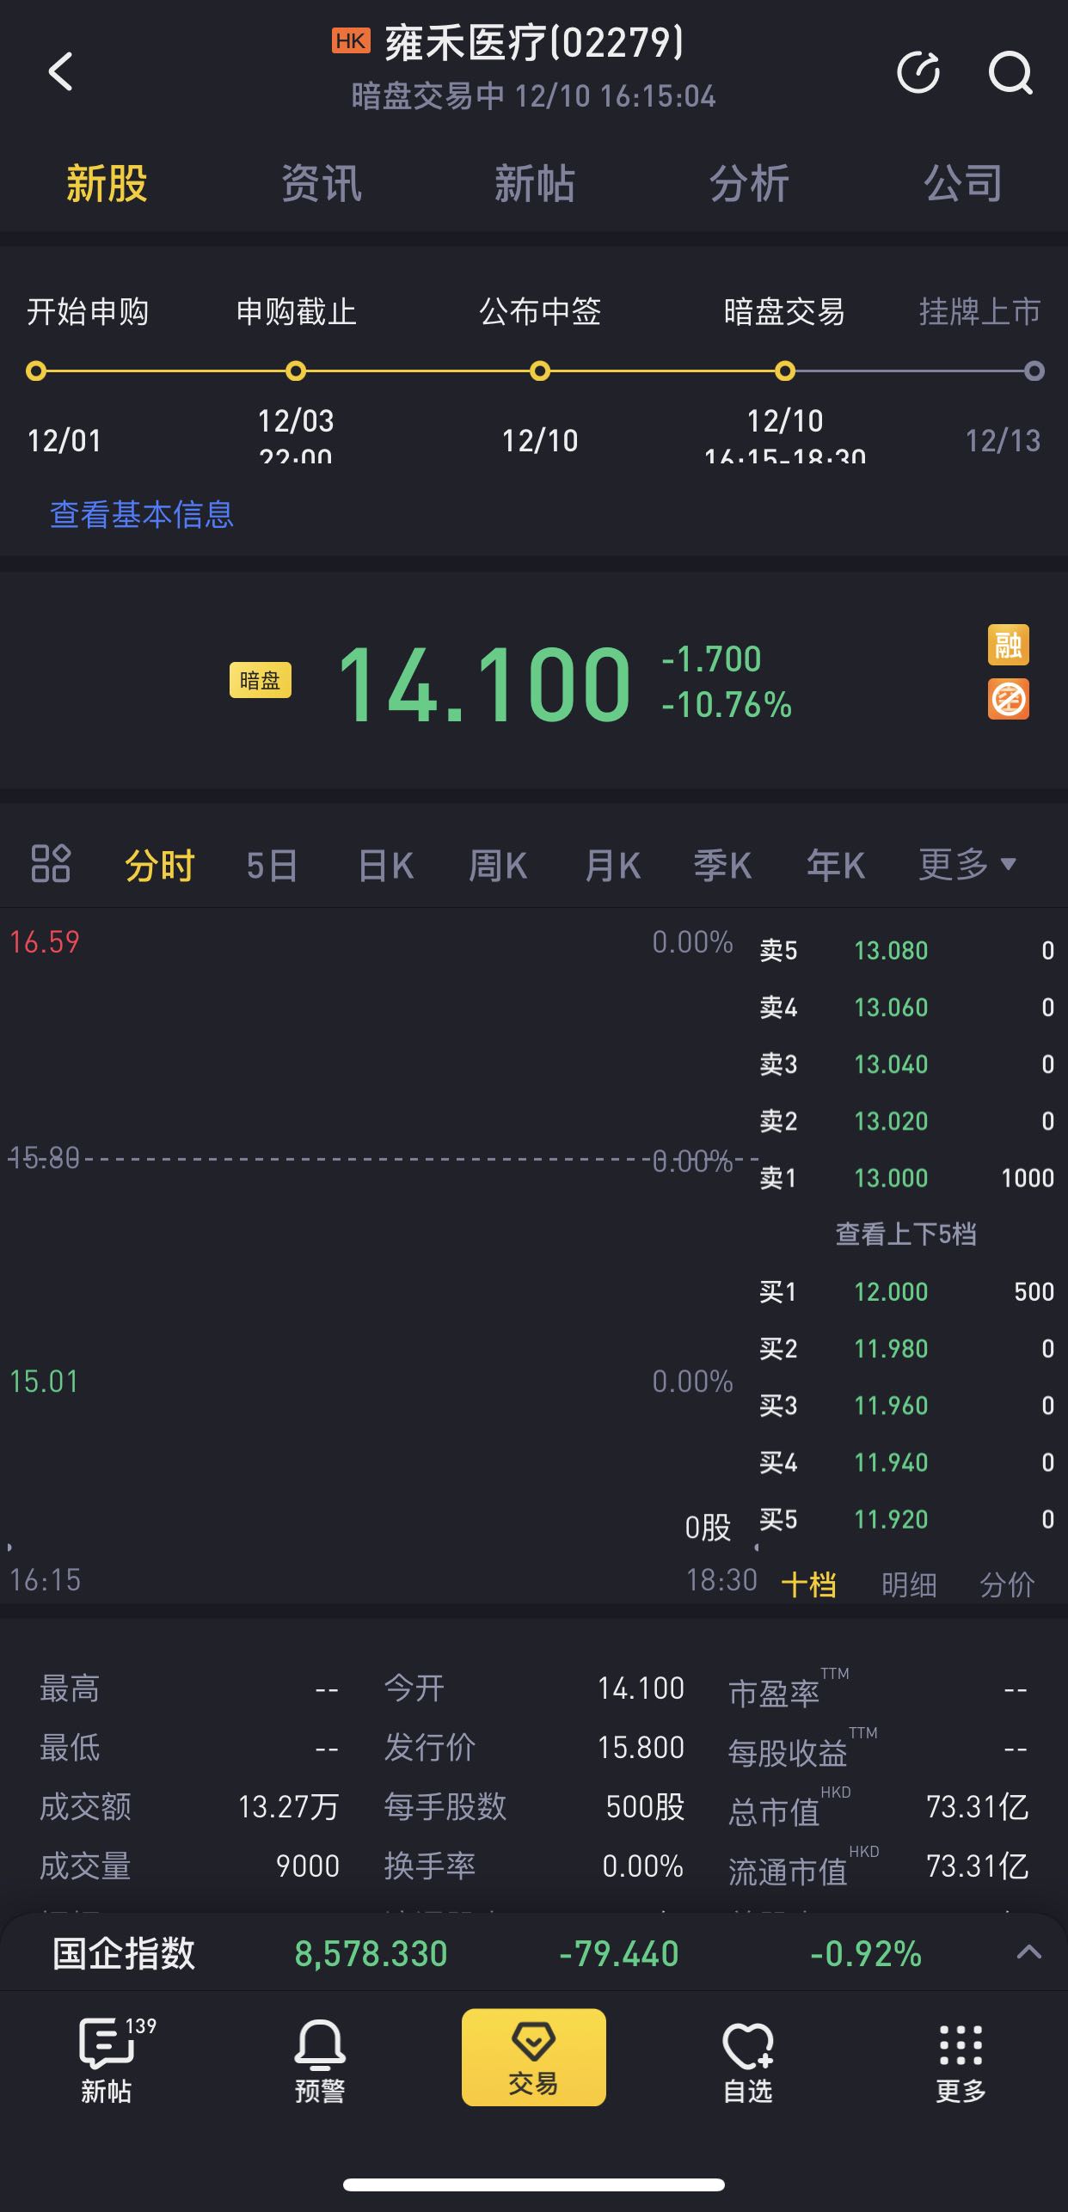Select ask row 卖3 at 13.040
The height and width of the screenshot is (2212, 1068).
[906, 1064]
